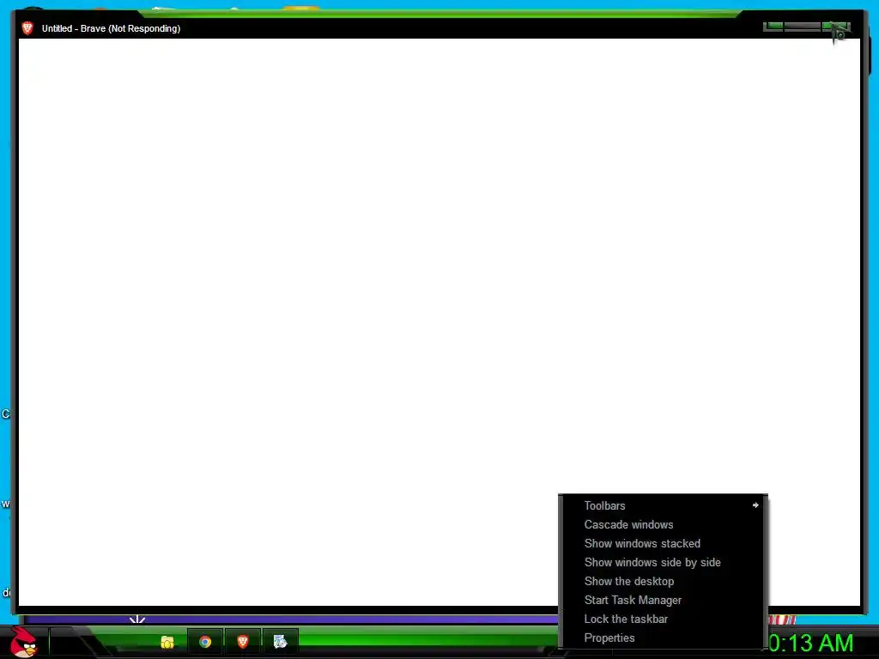
Task: Maximize the Brave window
Action: [x=803, y=27]
